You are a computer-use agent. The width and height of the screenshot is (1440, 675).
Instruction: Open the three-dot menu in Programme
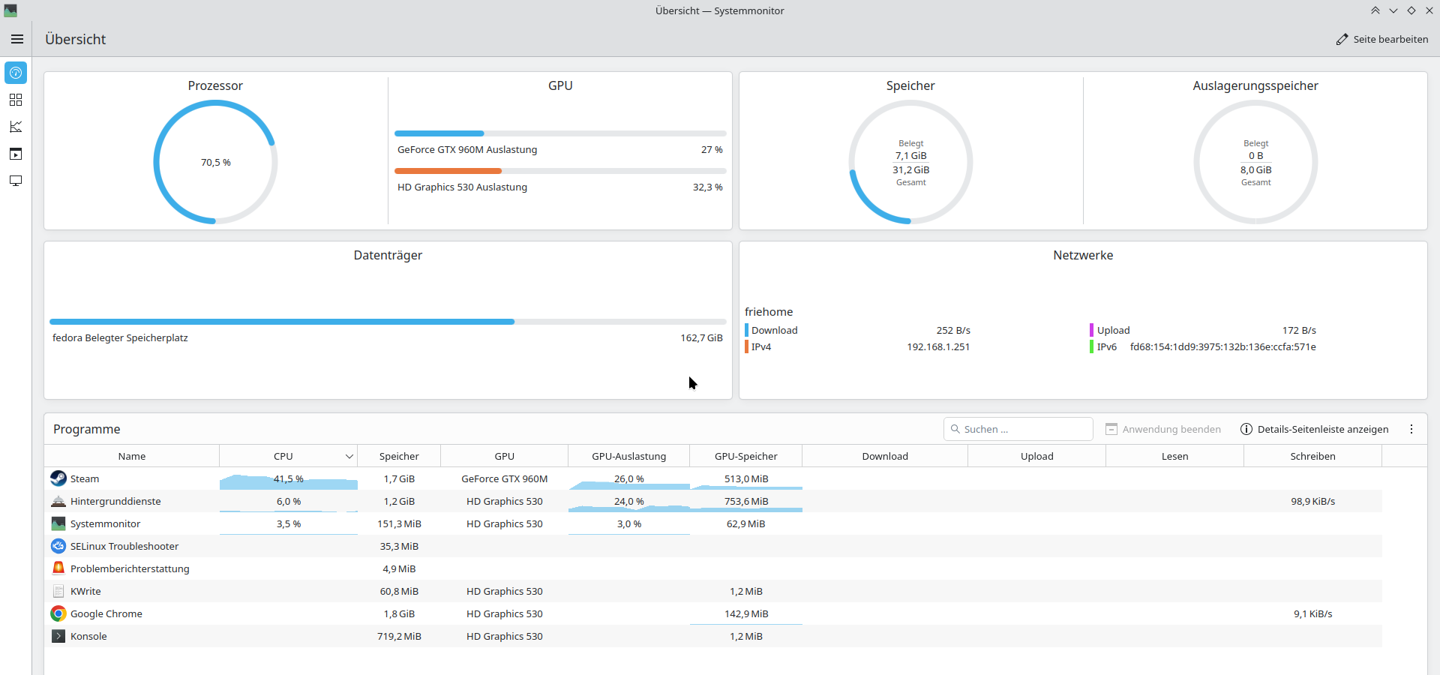coord(1411,429)
